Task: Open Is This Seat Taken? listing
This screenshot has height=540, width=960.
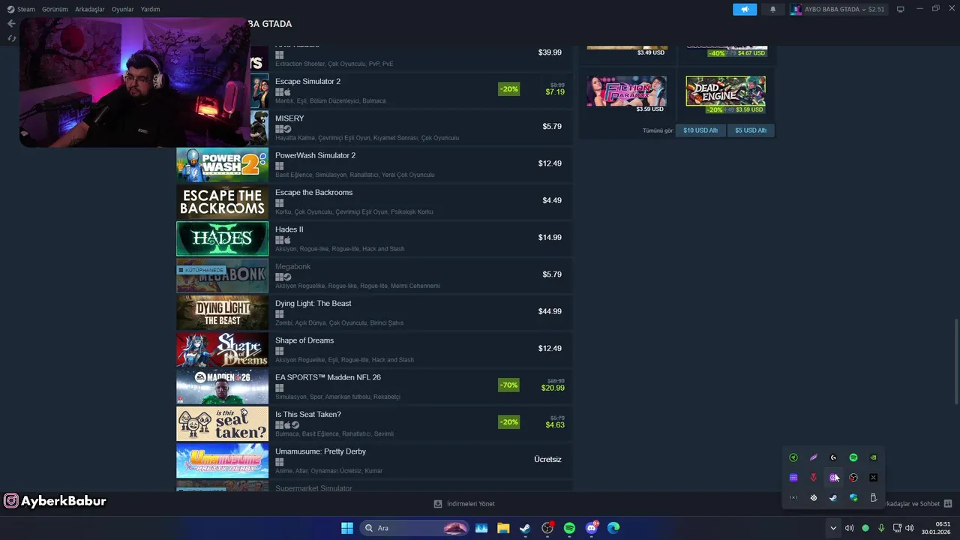Action: pyautogui.click(x=374, y=424)
